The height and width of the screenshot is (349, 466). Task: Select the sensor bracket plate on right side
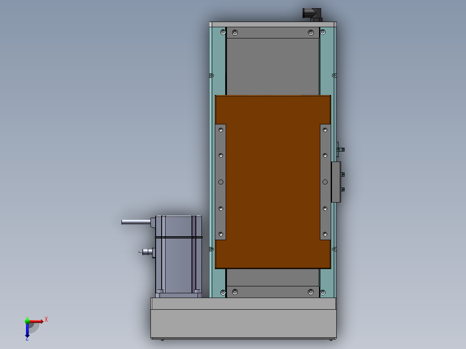336,182
